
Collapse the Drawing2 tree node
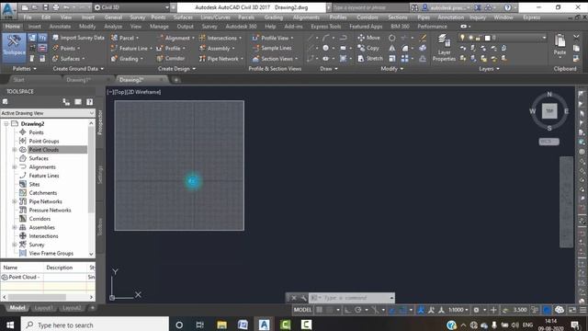(6, 123)
